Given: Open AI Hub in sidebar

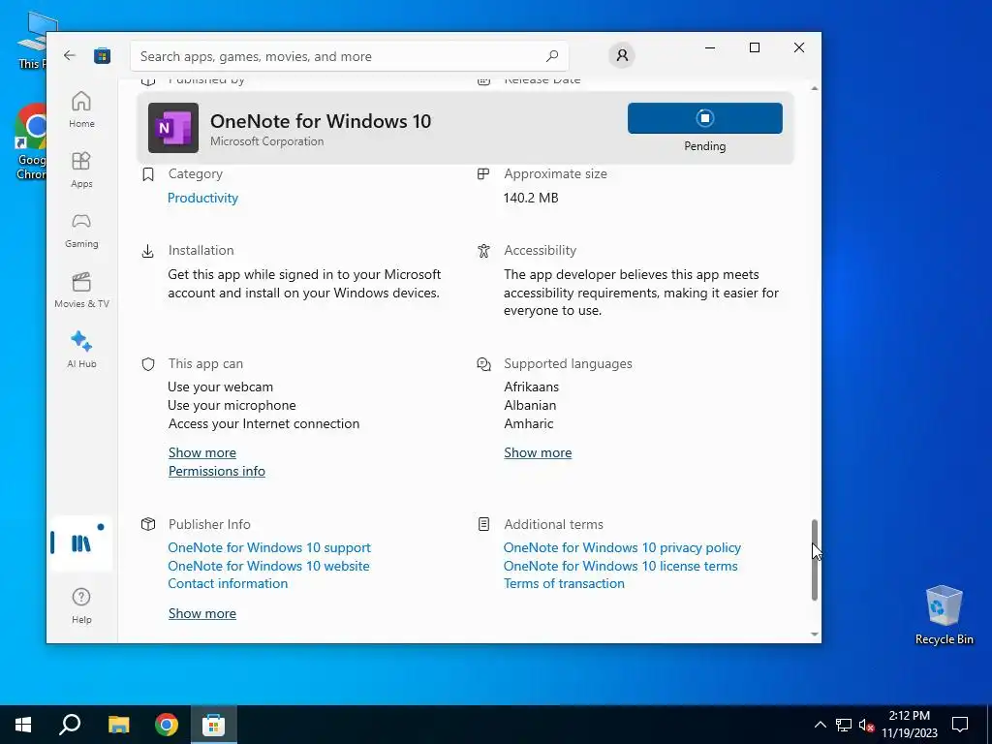Looking at the screenshot, I should coord(81,350).
